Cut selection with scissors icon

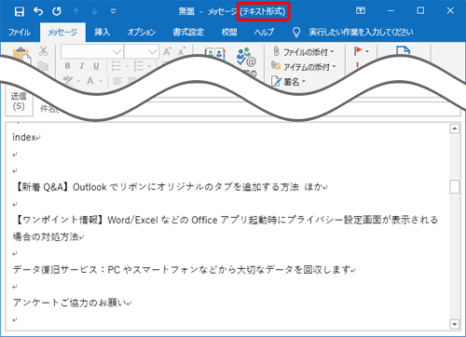click(44, 51)
